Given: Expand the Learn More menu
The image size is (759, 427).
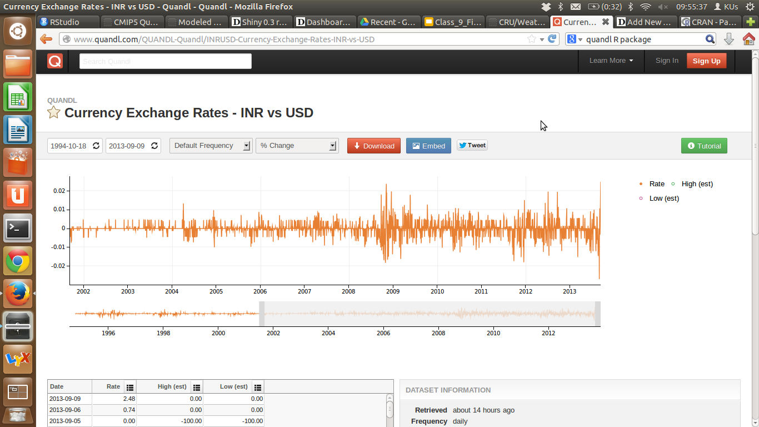Looking at the screenshot, I should tap(611, 61).
